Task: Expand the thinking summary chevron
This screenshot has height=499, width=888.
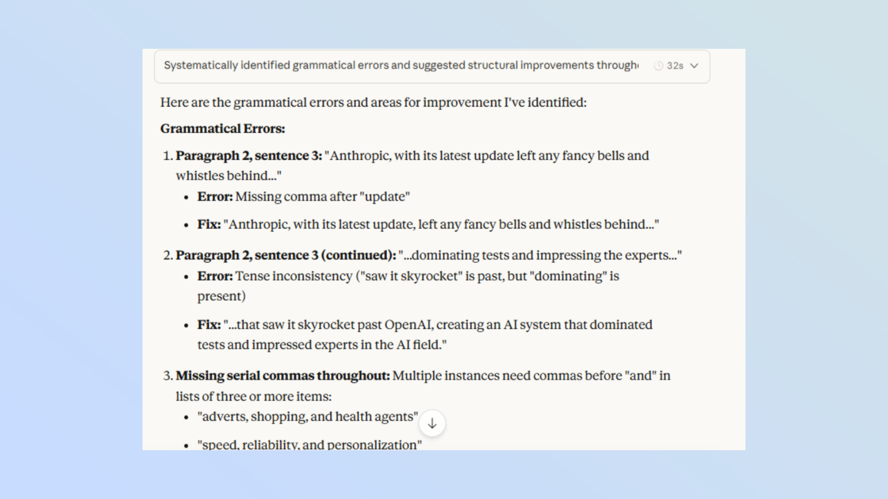Action: [694, 66]
